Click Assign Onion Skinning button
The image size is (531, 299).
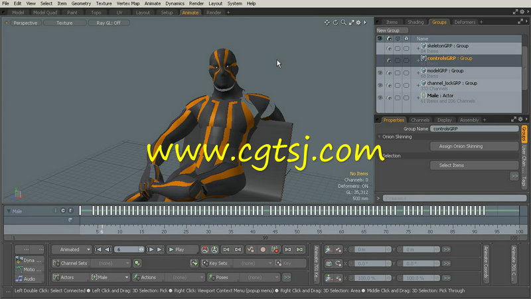[474, 146]
